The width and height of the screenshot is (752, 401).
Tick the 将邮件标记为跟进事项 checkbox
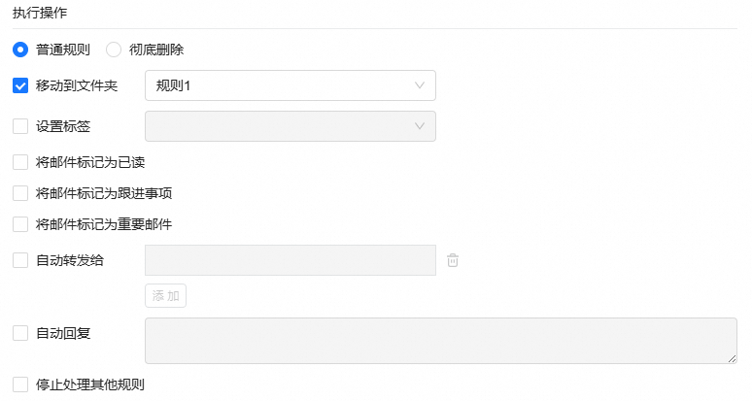[20, 193]
